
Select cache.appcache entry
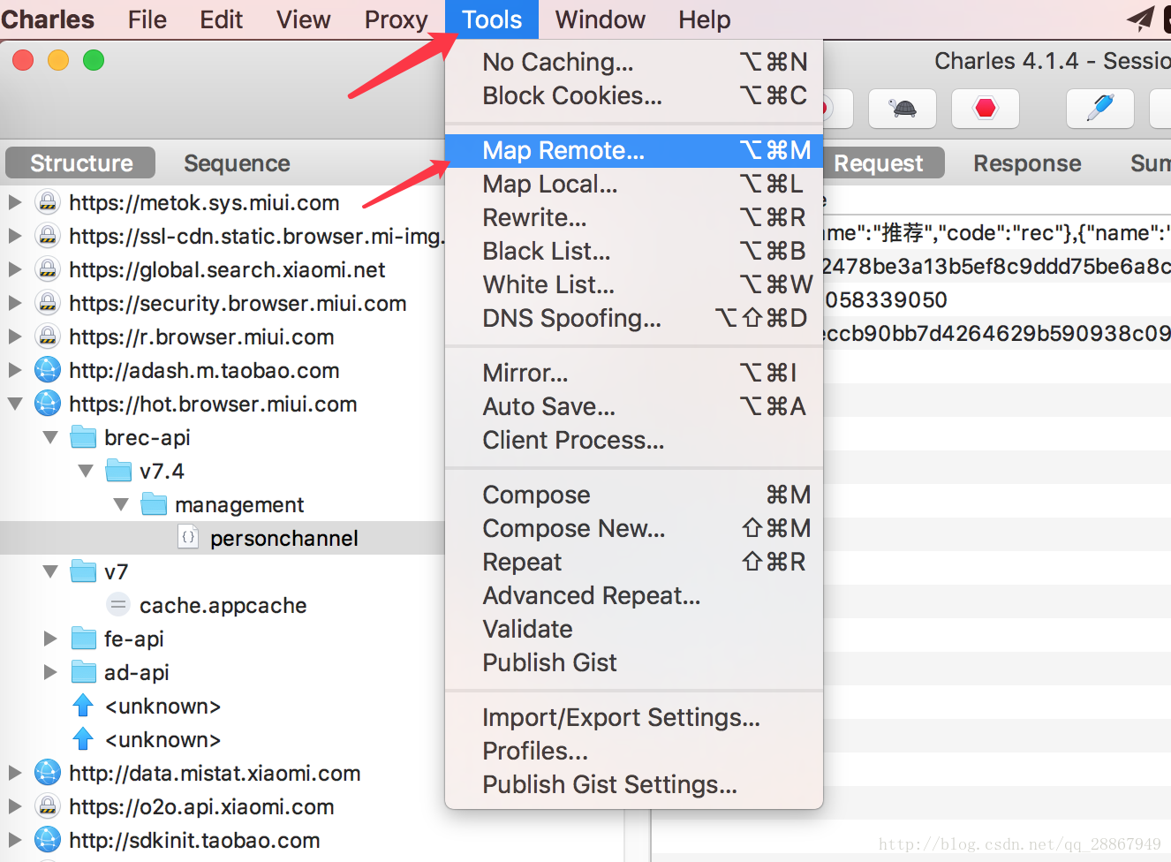[x=223, y=605]
